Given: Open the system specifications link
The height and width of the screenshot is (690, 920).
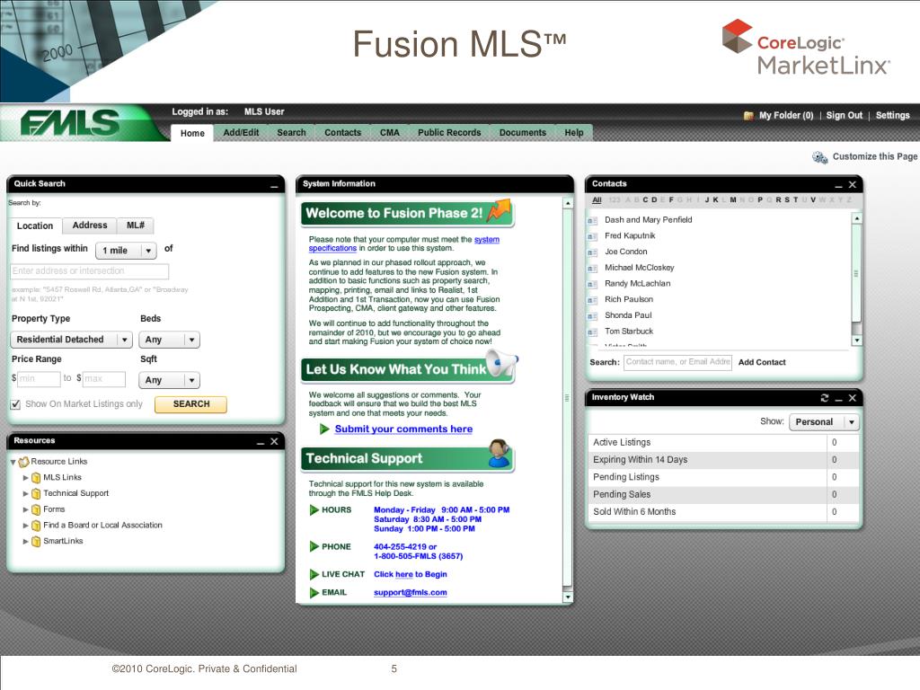Looking at the screenshot, I should point(404,243).
